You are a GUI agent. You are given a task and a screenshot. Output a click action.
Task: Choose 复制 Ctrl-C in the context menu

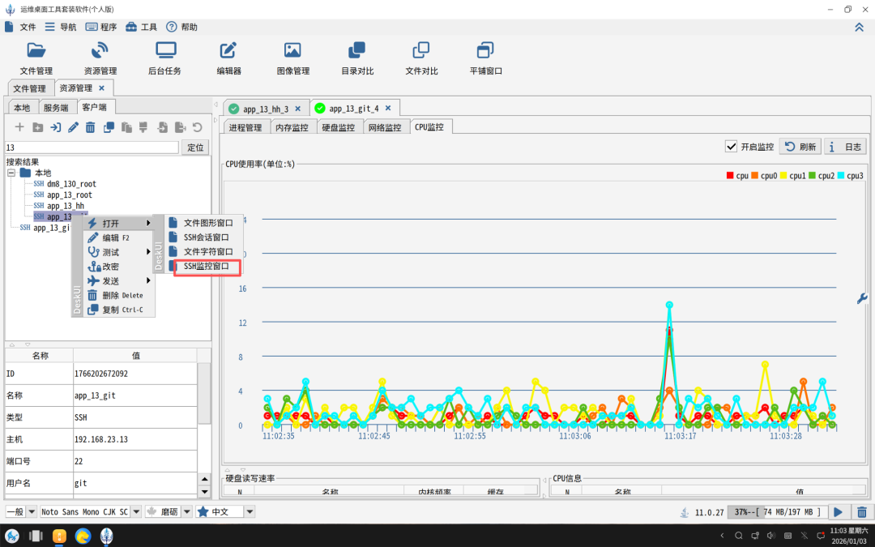[118, 310]
